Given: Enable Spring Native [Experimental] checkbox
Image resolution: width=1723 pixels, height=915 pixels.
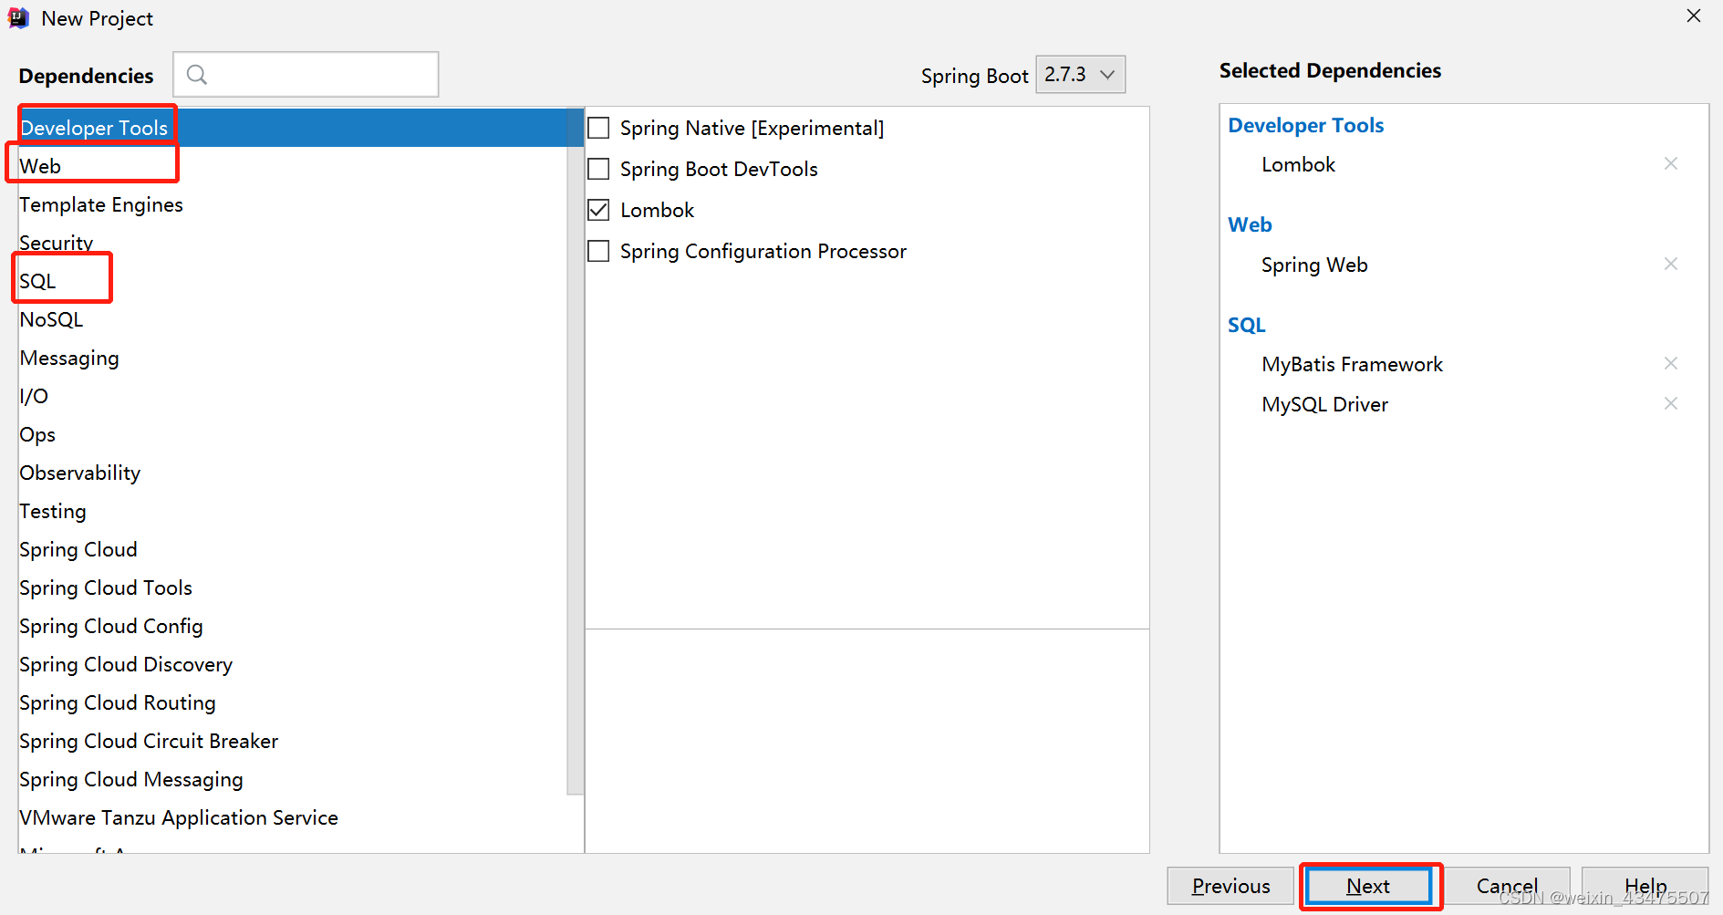Looking at the screenshot, I should (598, 128).
